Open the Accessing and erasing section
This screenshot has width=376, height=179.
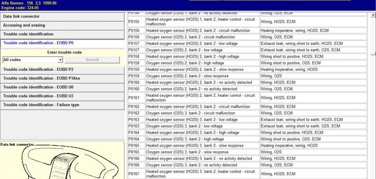62,26
